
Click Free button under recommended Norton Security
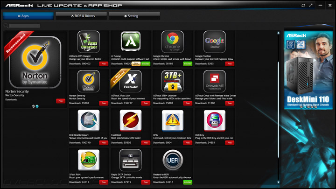click(x=61, y=101)
